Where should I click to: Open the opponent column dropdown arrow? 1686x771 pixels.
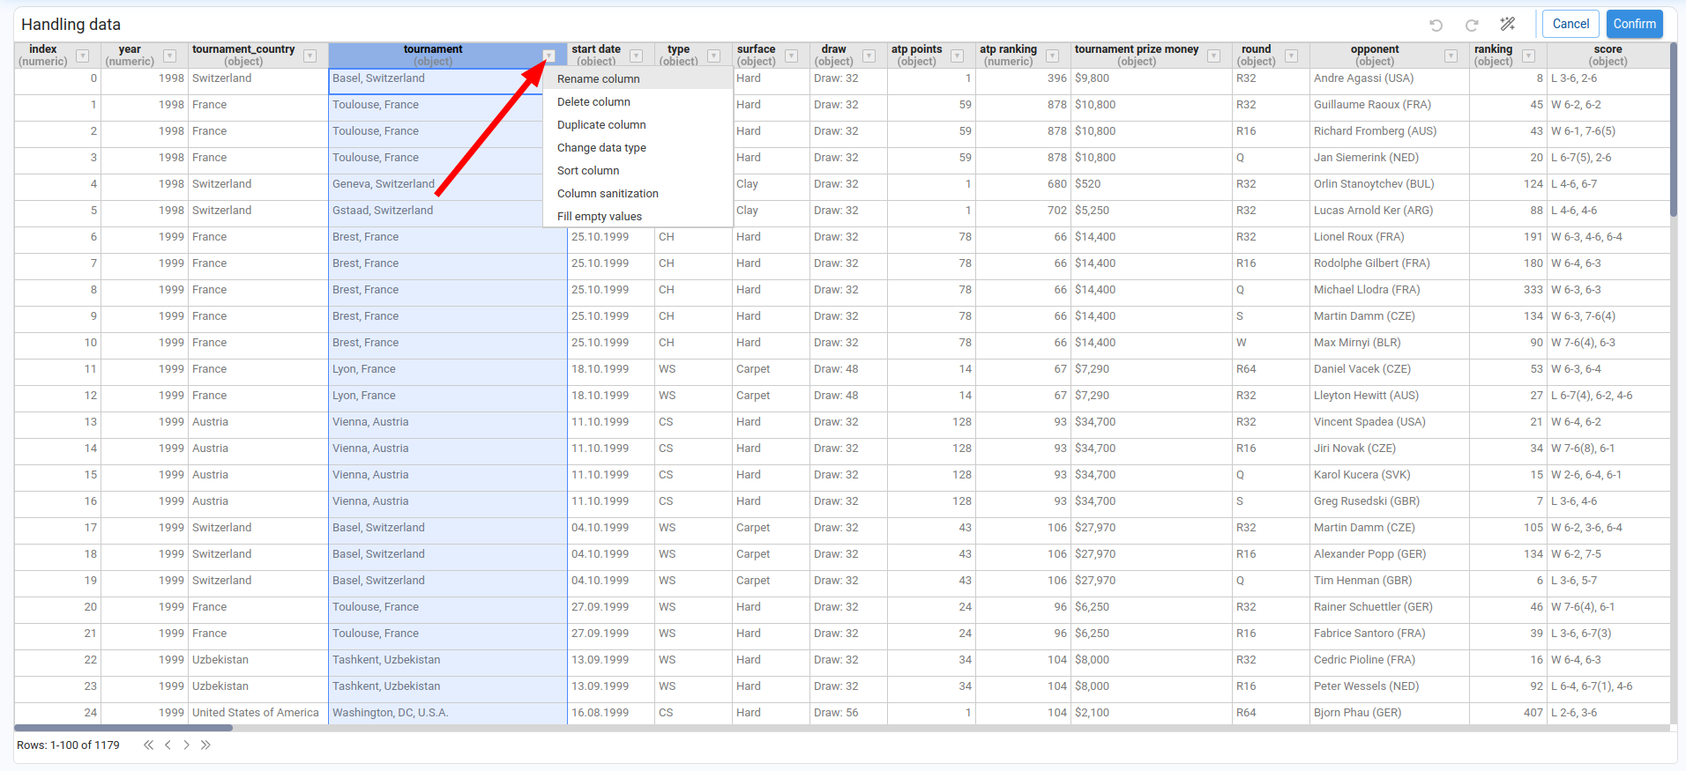[1451, 56]
